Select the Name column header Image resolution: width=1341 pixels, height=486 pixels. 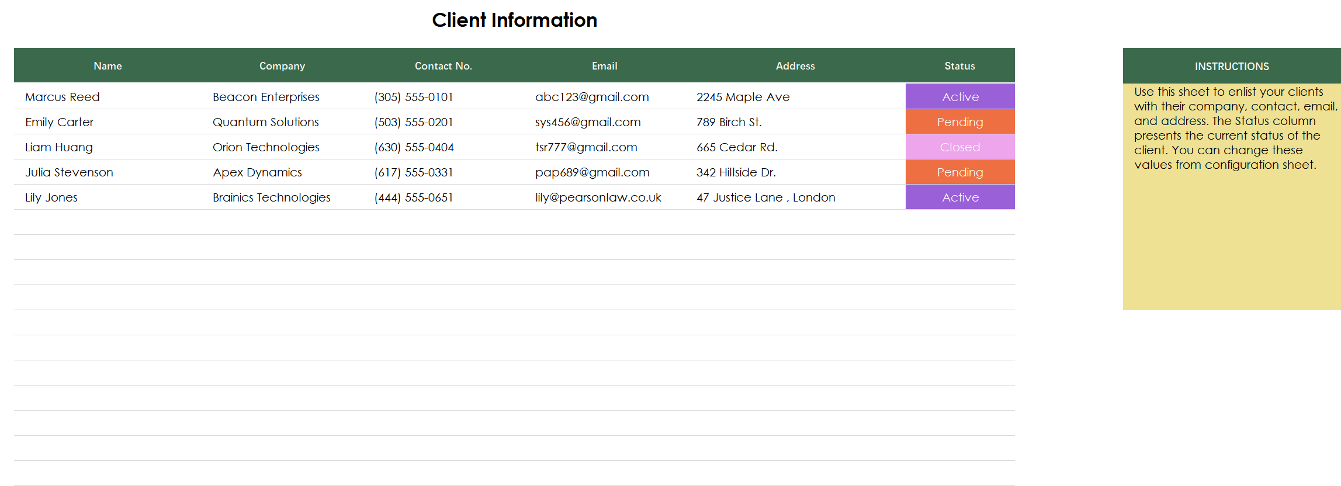[108, 66]
